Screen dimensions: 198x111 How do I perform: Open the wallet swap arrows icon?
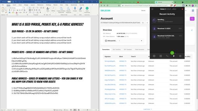pos(167,56)
